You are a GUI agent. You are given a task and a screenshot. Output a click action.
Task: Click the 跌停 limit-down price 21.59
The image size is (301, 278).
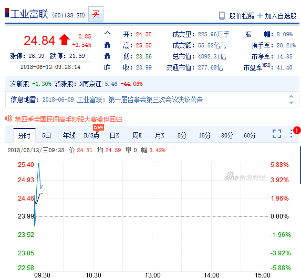(x=77, y=56)
